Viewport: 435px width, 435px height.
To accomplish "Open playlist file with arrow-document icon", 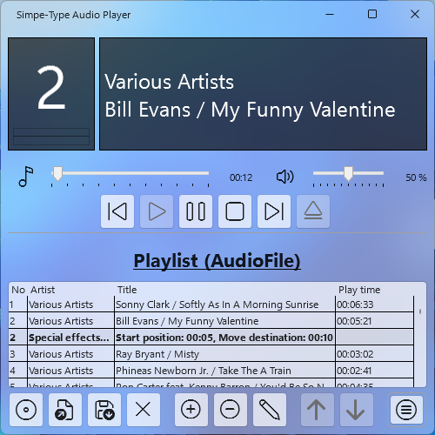I will click(x=65, y=410).
